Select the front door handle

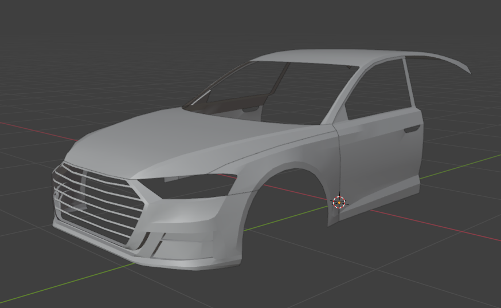click(x=412, y=129)
